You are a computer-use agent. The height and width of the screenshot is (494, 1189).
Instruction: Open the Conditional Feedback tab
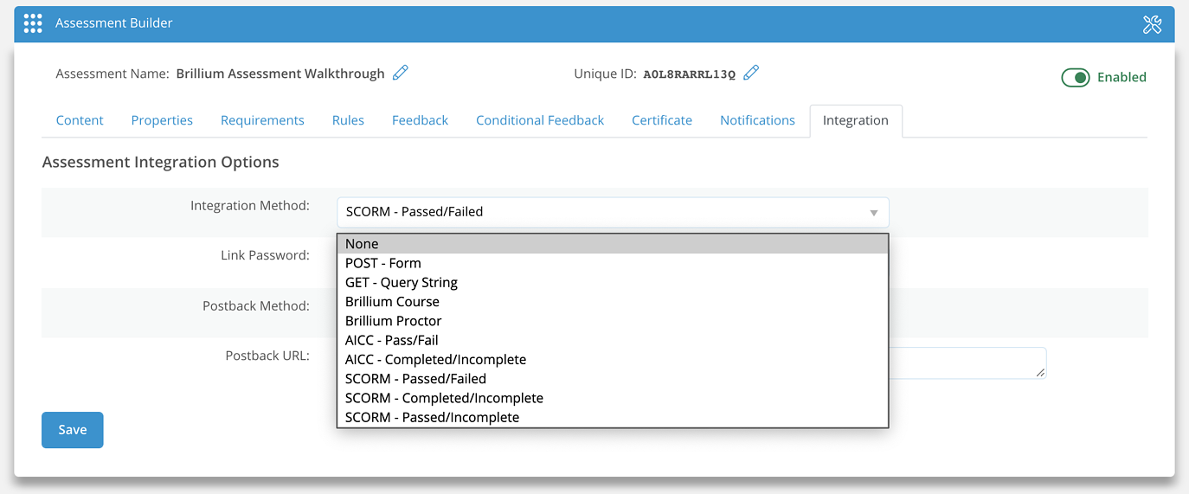tap(540, 120)
